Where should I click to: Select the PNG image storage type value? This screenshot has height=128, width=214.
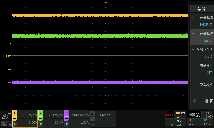click(206, 25)
